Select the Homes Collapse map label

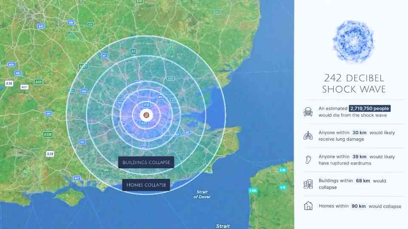146,185
